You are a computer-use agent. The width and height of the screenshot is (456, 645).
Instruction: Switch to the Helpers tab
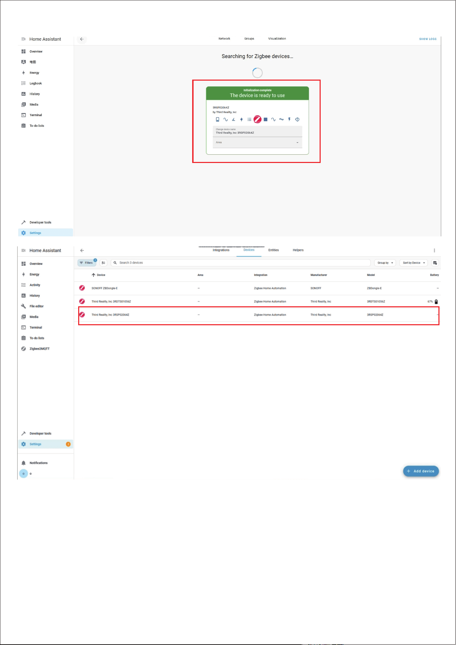tap(298, 250)
